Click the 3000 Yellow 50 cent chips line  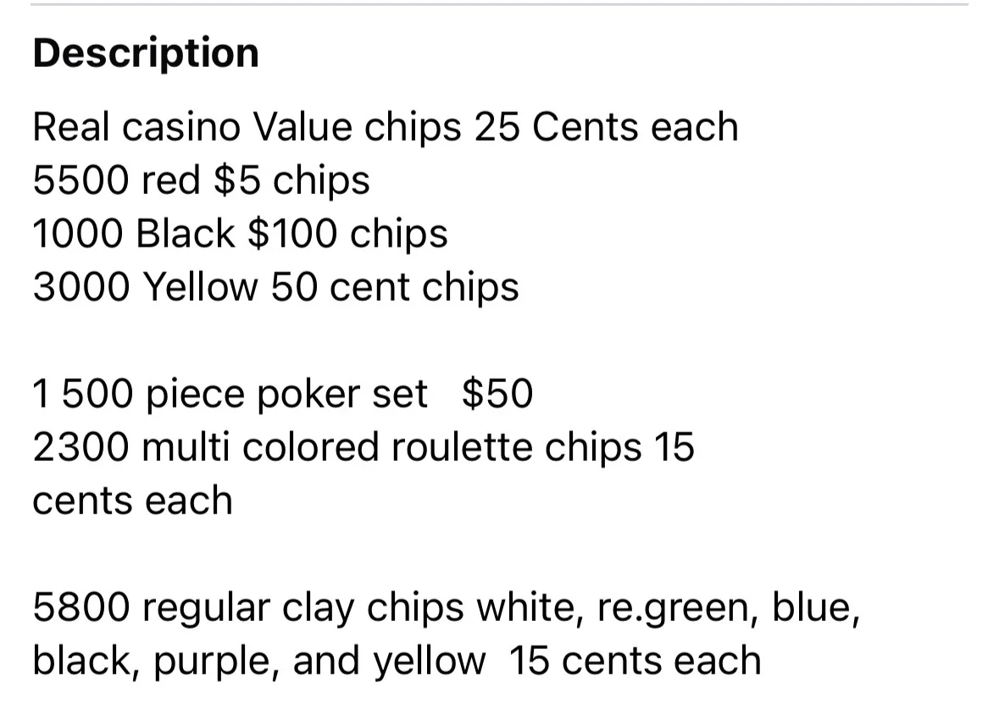[x=276, y=287]
